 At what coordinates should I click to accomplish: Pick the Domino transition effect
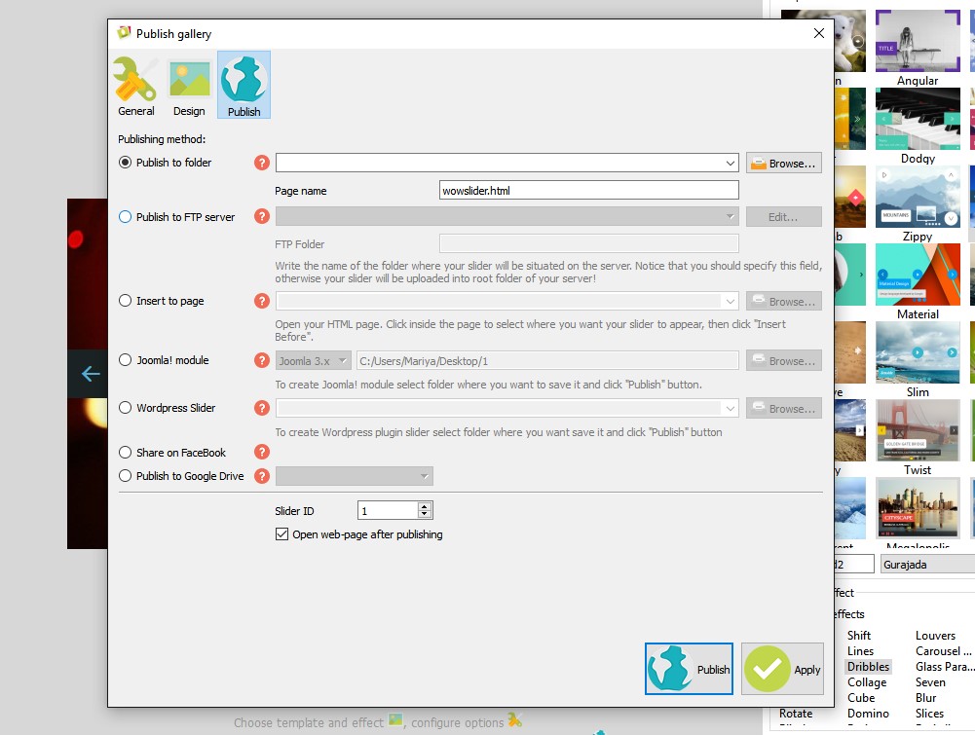868,714
